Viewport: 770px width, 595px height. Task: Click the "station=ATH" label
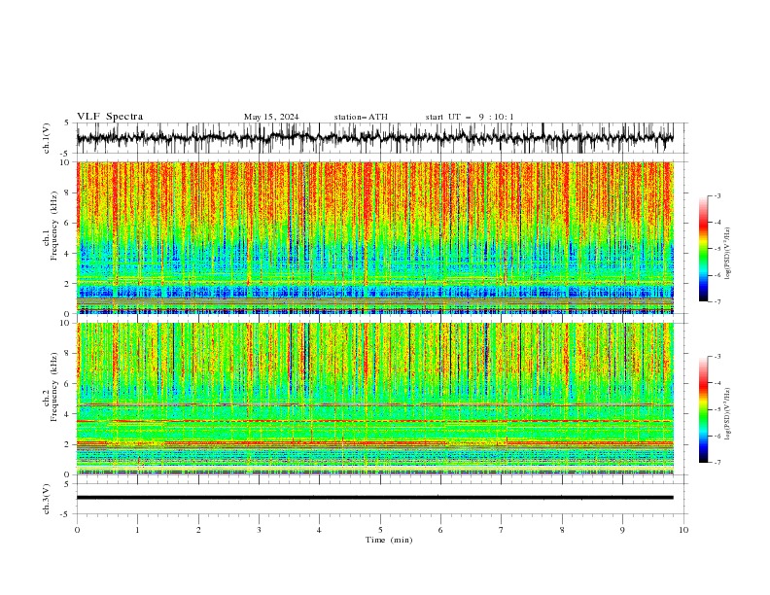click(x=361, y=117)
